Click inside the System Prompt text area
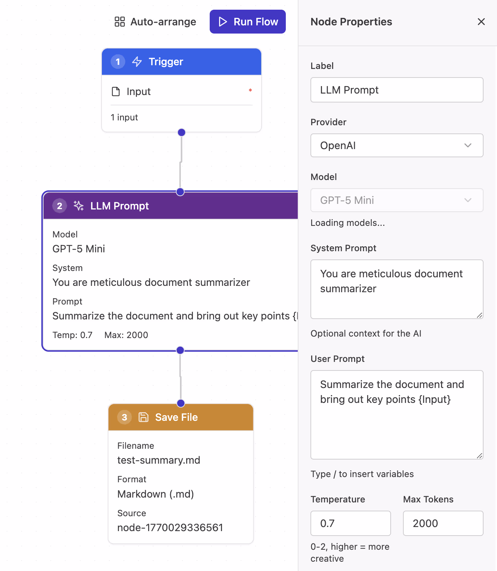The image size is (497, 571). (397, 289)
